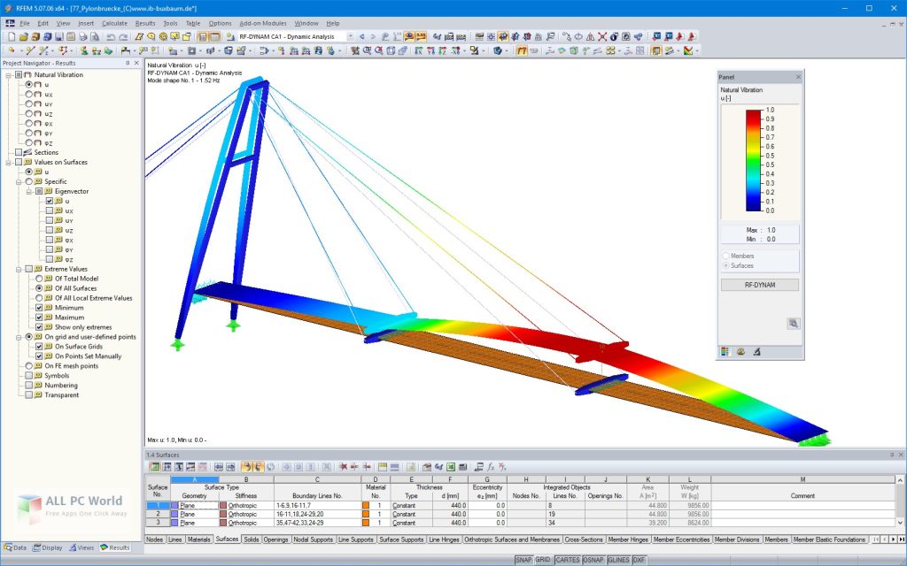This screenshot has width=907, height=566.
Task: Click the Undo icon in the toolbar
Action: click(111, 36)
